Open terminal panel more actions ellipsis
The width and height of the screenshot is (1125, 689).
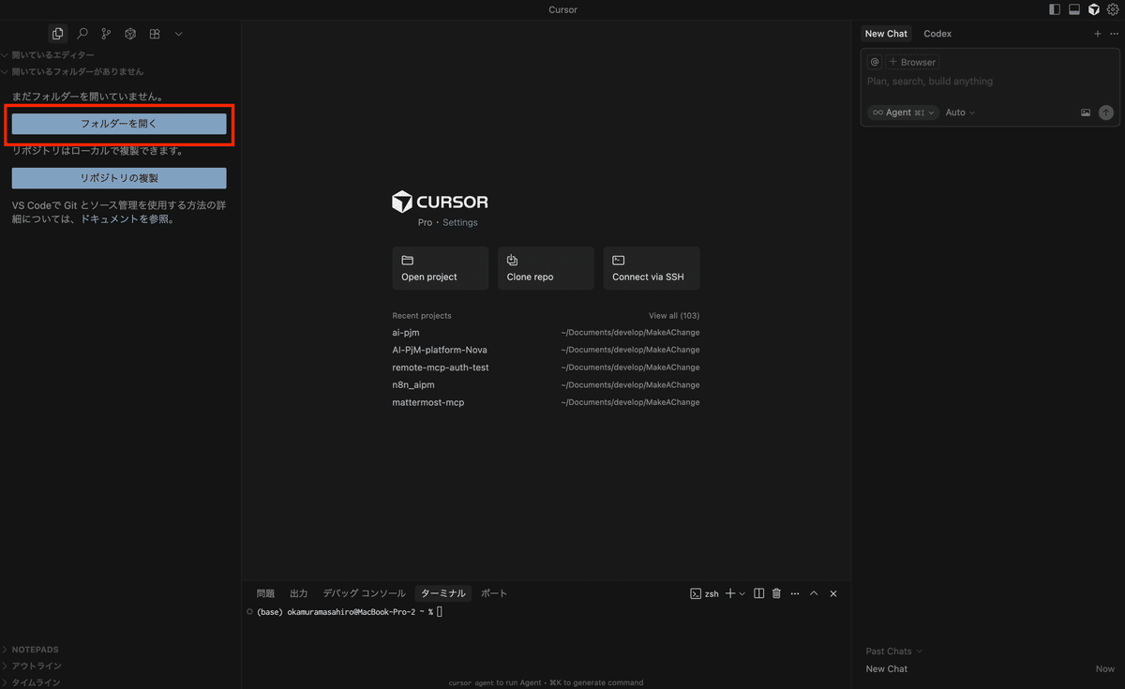[795, 593]
